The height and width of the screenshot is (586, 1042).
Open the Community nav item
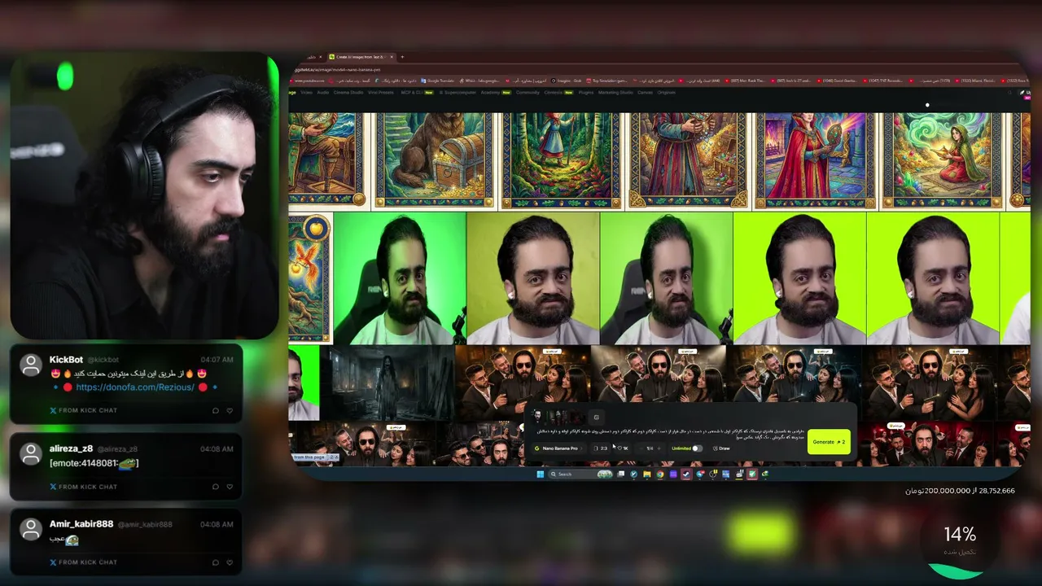pyautogui.click(x=528, y=93)
